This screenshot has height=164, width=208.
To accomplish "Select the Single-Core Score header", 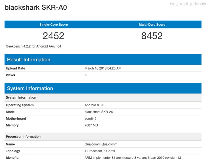I will pyautogui.click(x=54, y=25).
